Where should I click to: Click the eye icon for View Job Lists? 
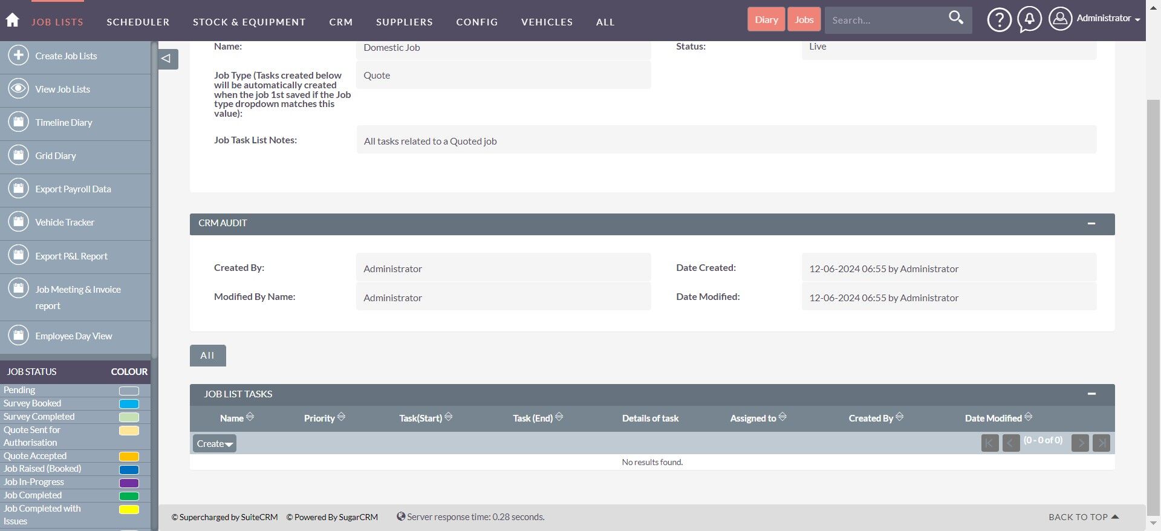coord(19,89)
